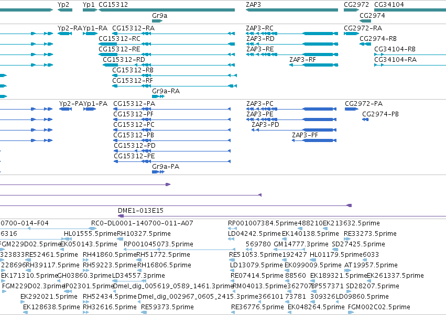Select protein Yp1-PA
This screenshot has width=446, height=315.
95,104
